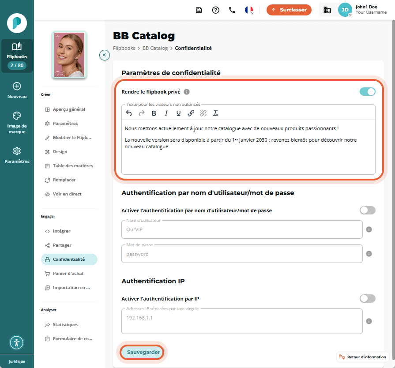The image size is (395, 368).
Task: Click info icon next to Nom d'utilisateur field
Action: coord(369,229)
